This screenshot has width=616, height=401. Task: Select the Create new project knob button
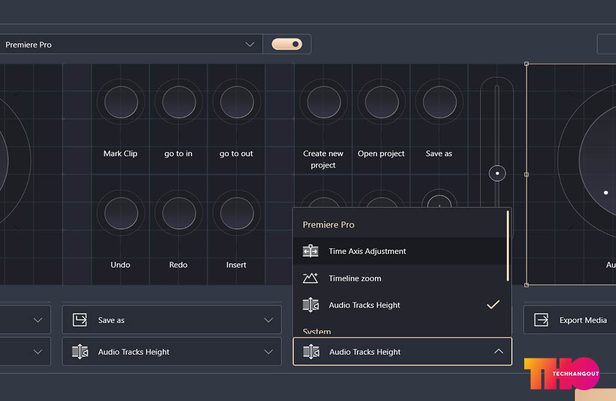(x=324, y=102)
